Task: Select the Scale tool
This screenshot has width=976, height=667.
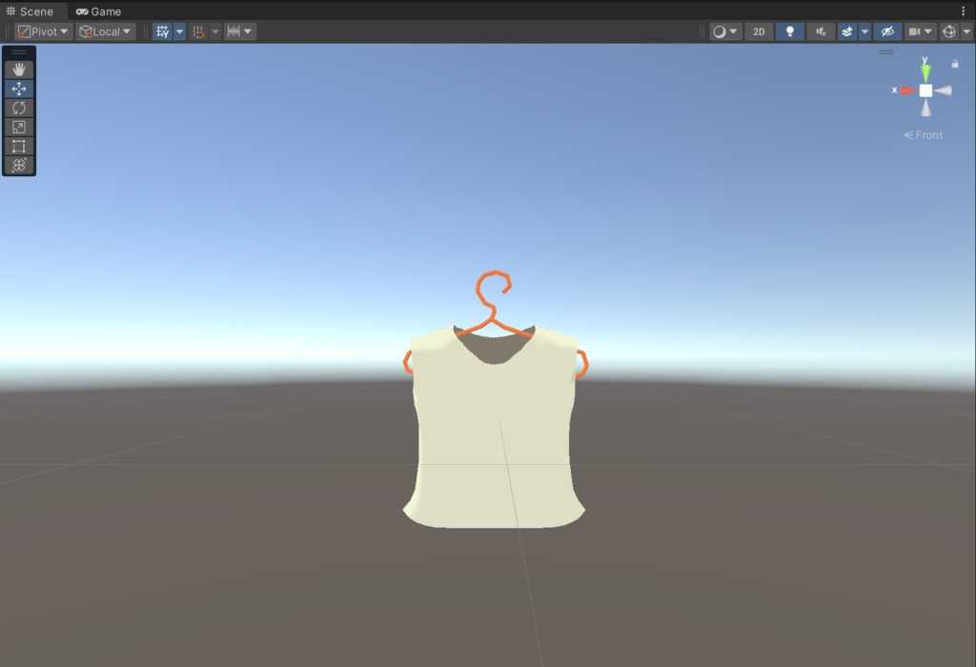Action: click(19, 127)
